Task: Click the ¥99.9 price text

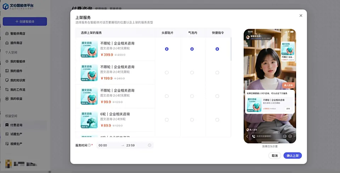Action: click(x=106, y=102)
